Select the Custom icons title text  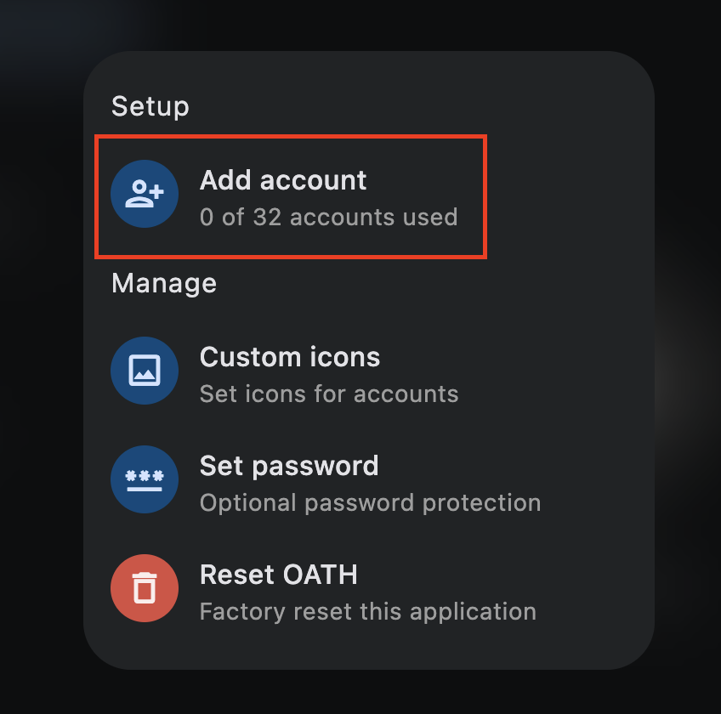pos(290,357)
